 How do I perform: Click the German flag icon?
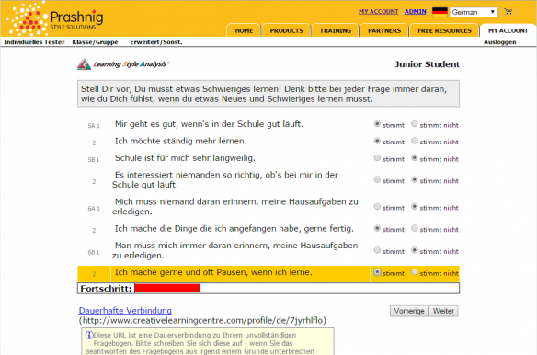pyautogui.click(x=440, y=12)
